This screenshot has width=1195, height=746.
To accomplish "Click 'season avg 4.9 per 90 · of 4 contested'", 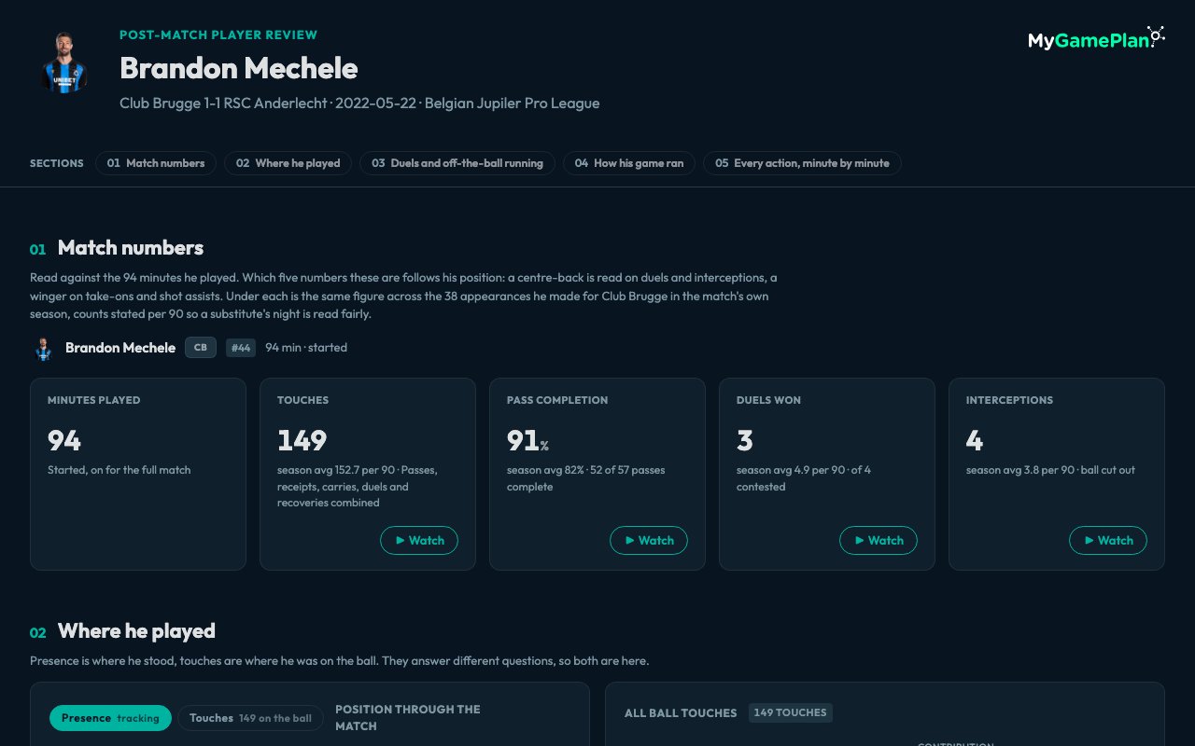I will coord(804,478).
